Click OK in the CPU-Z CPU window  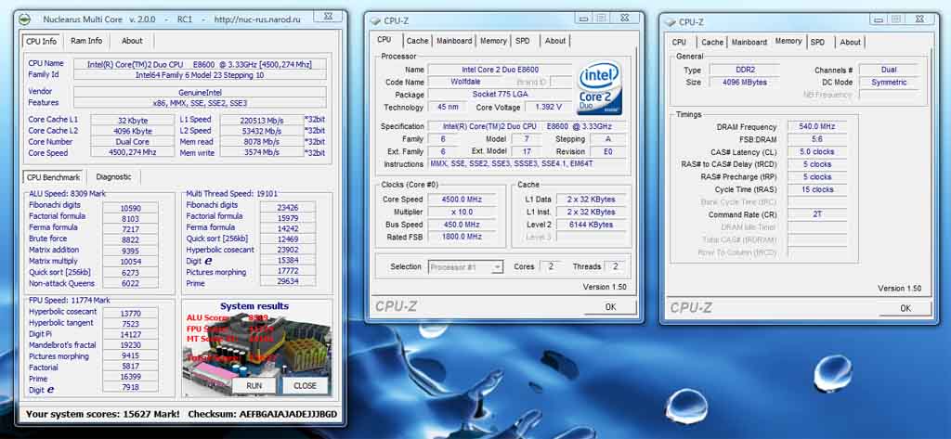point(611,307)
